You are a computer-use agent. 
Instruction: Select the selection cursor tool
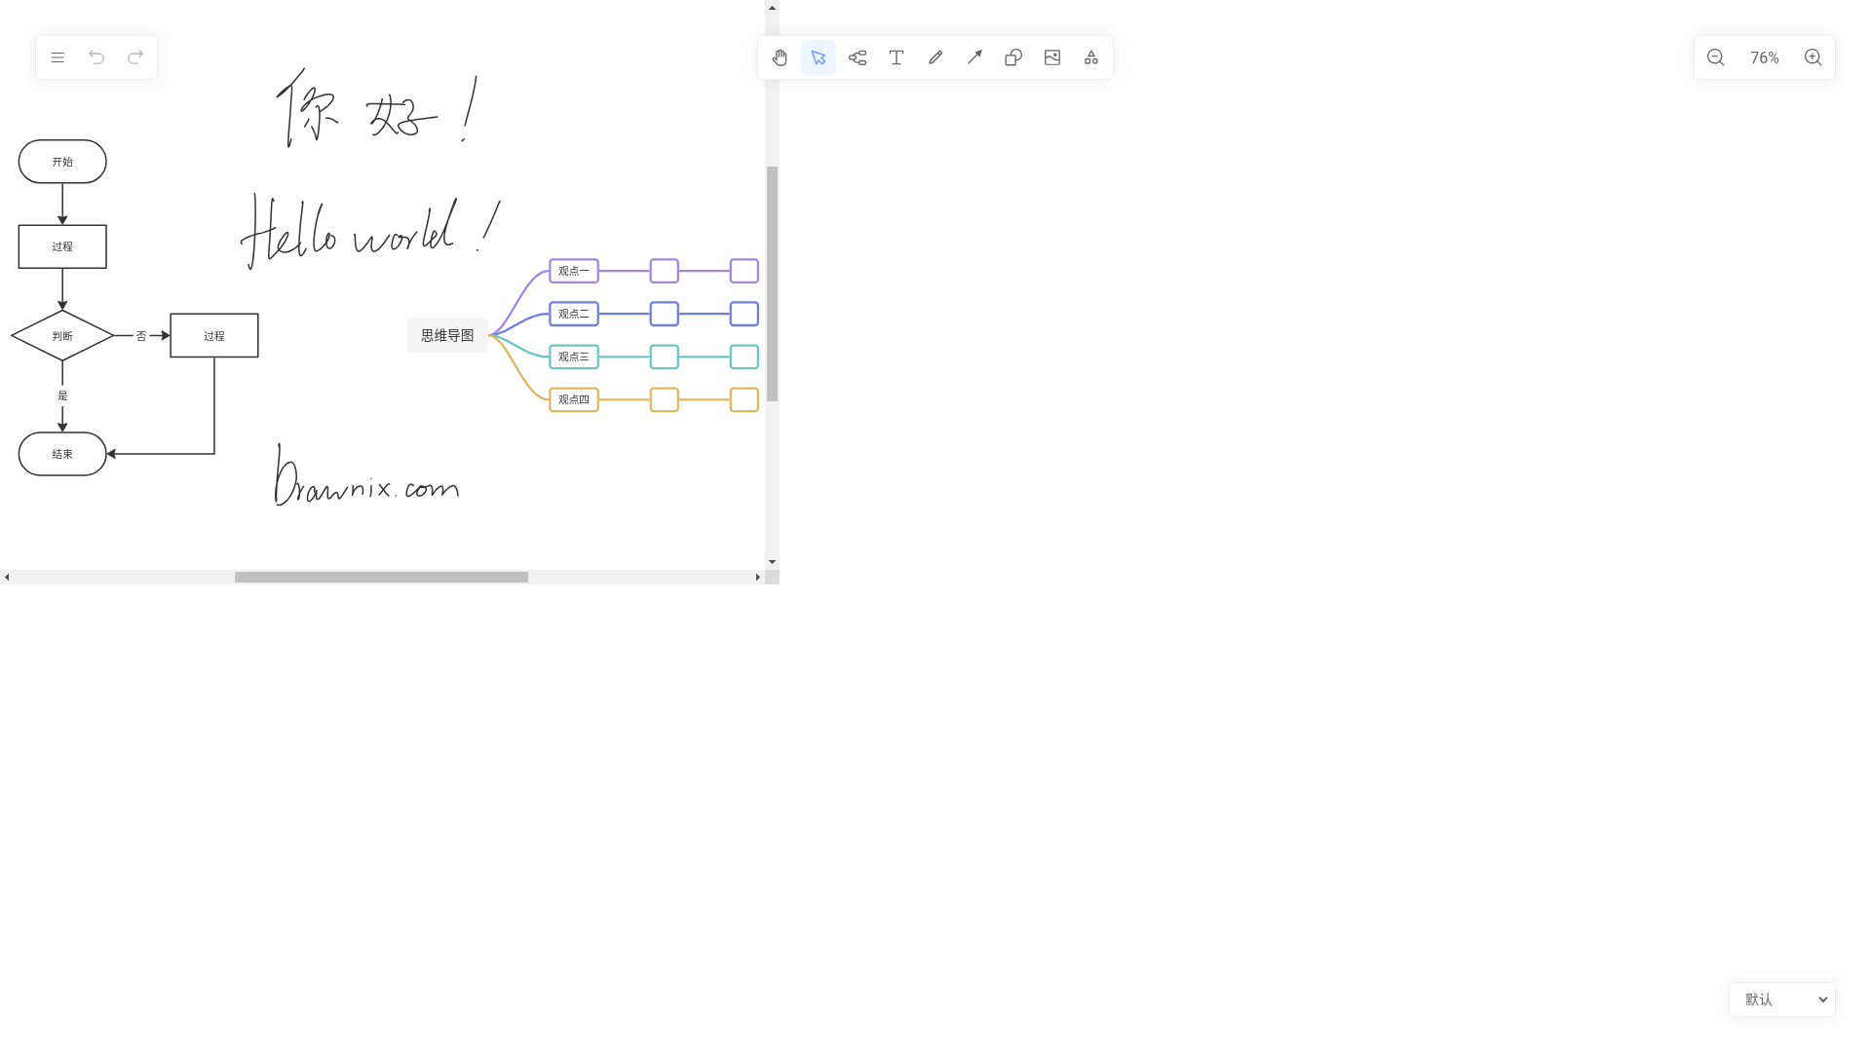[x=819, y=57]
